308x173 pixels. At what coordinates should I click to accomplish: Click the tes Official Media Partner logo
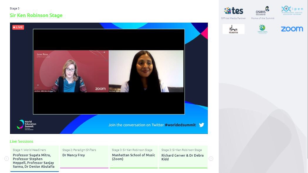tap(233, 11)
